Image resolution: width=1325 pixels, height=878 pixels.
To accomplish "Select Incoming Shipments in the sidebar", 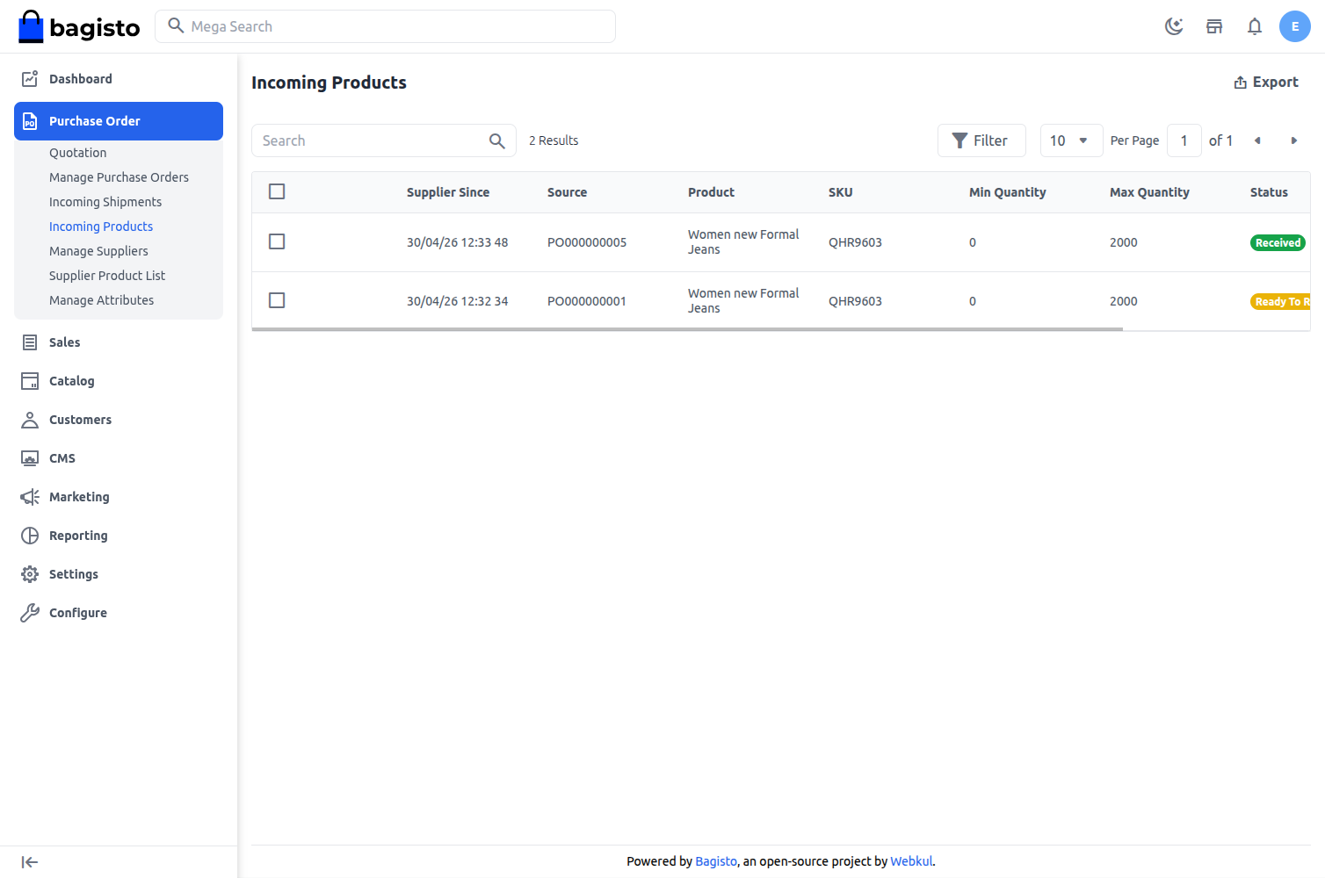I will (x=105, y=202).
